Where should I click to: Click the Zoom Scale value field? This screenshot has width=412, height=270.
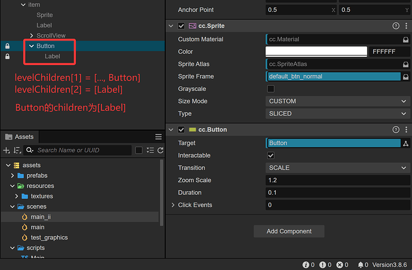tap(337, 180)
